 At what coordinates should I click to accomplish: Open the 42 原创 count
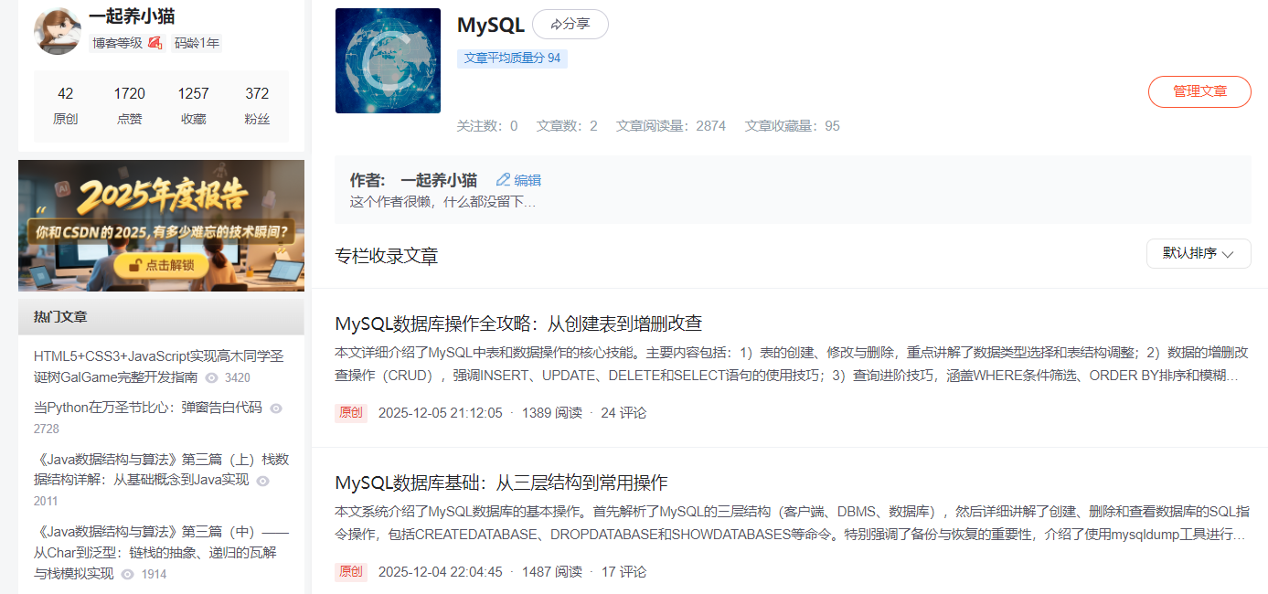[x=66, y=106]
